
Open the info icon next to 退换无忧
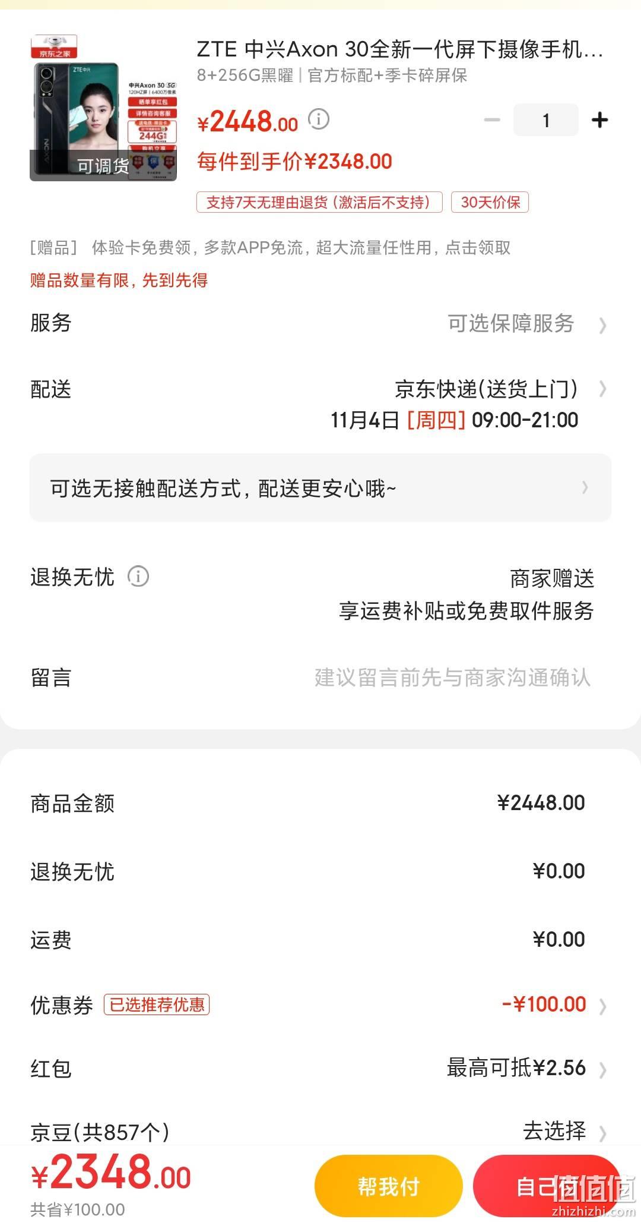(138, 577)
